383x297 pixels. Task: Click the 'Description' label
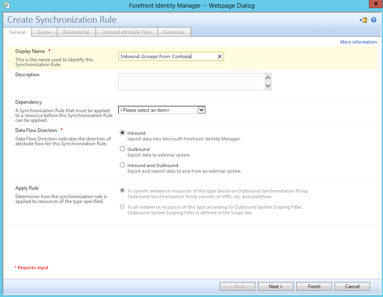point(27,75)
